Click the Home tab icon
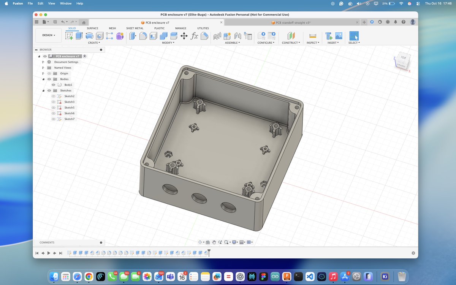The width and height of the screenshot is (456, 285). point(84,22)
